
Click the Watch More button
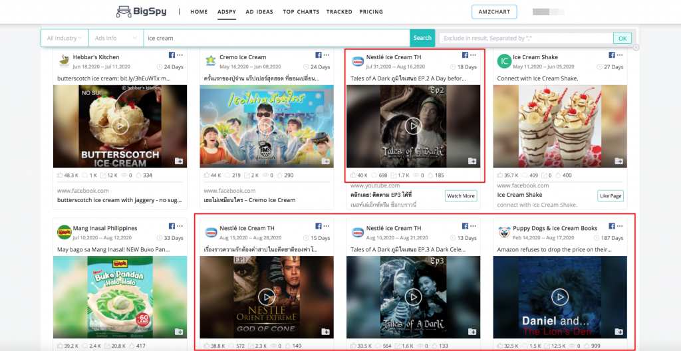461,196
